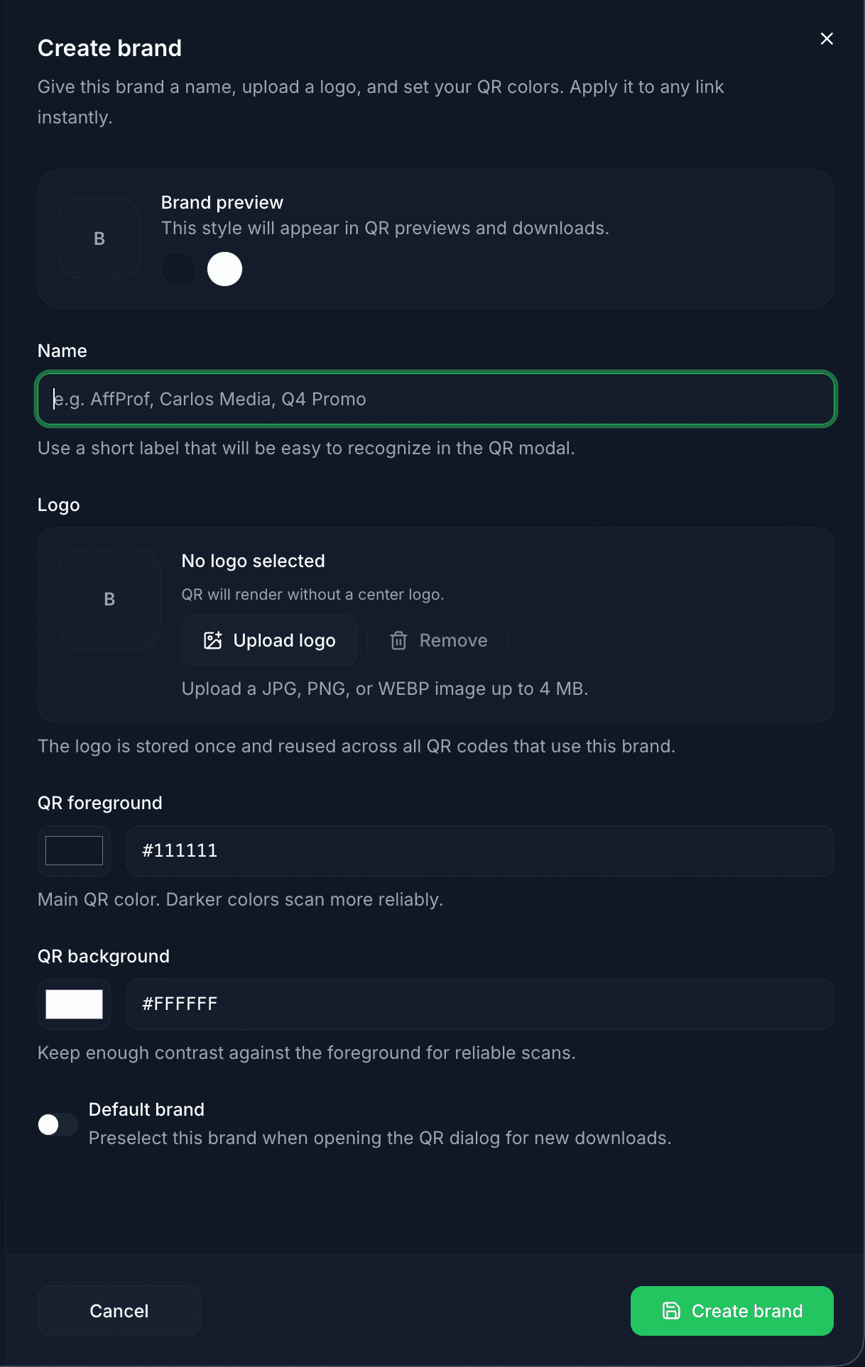
Task: Open the QR background color picker
Action: 74,1004
